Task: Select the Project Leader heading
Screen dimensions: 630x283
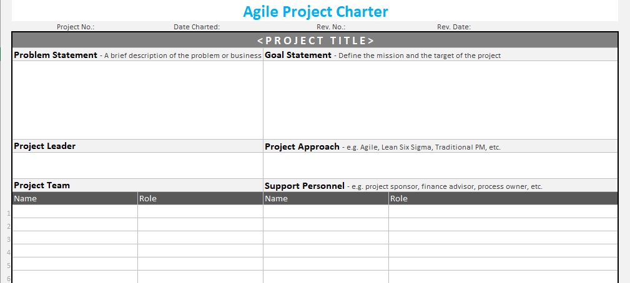Action: pos(137,146)
